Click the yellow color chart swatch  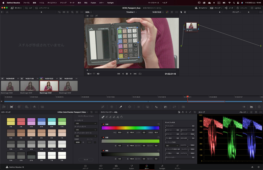(x=11, y=122)
